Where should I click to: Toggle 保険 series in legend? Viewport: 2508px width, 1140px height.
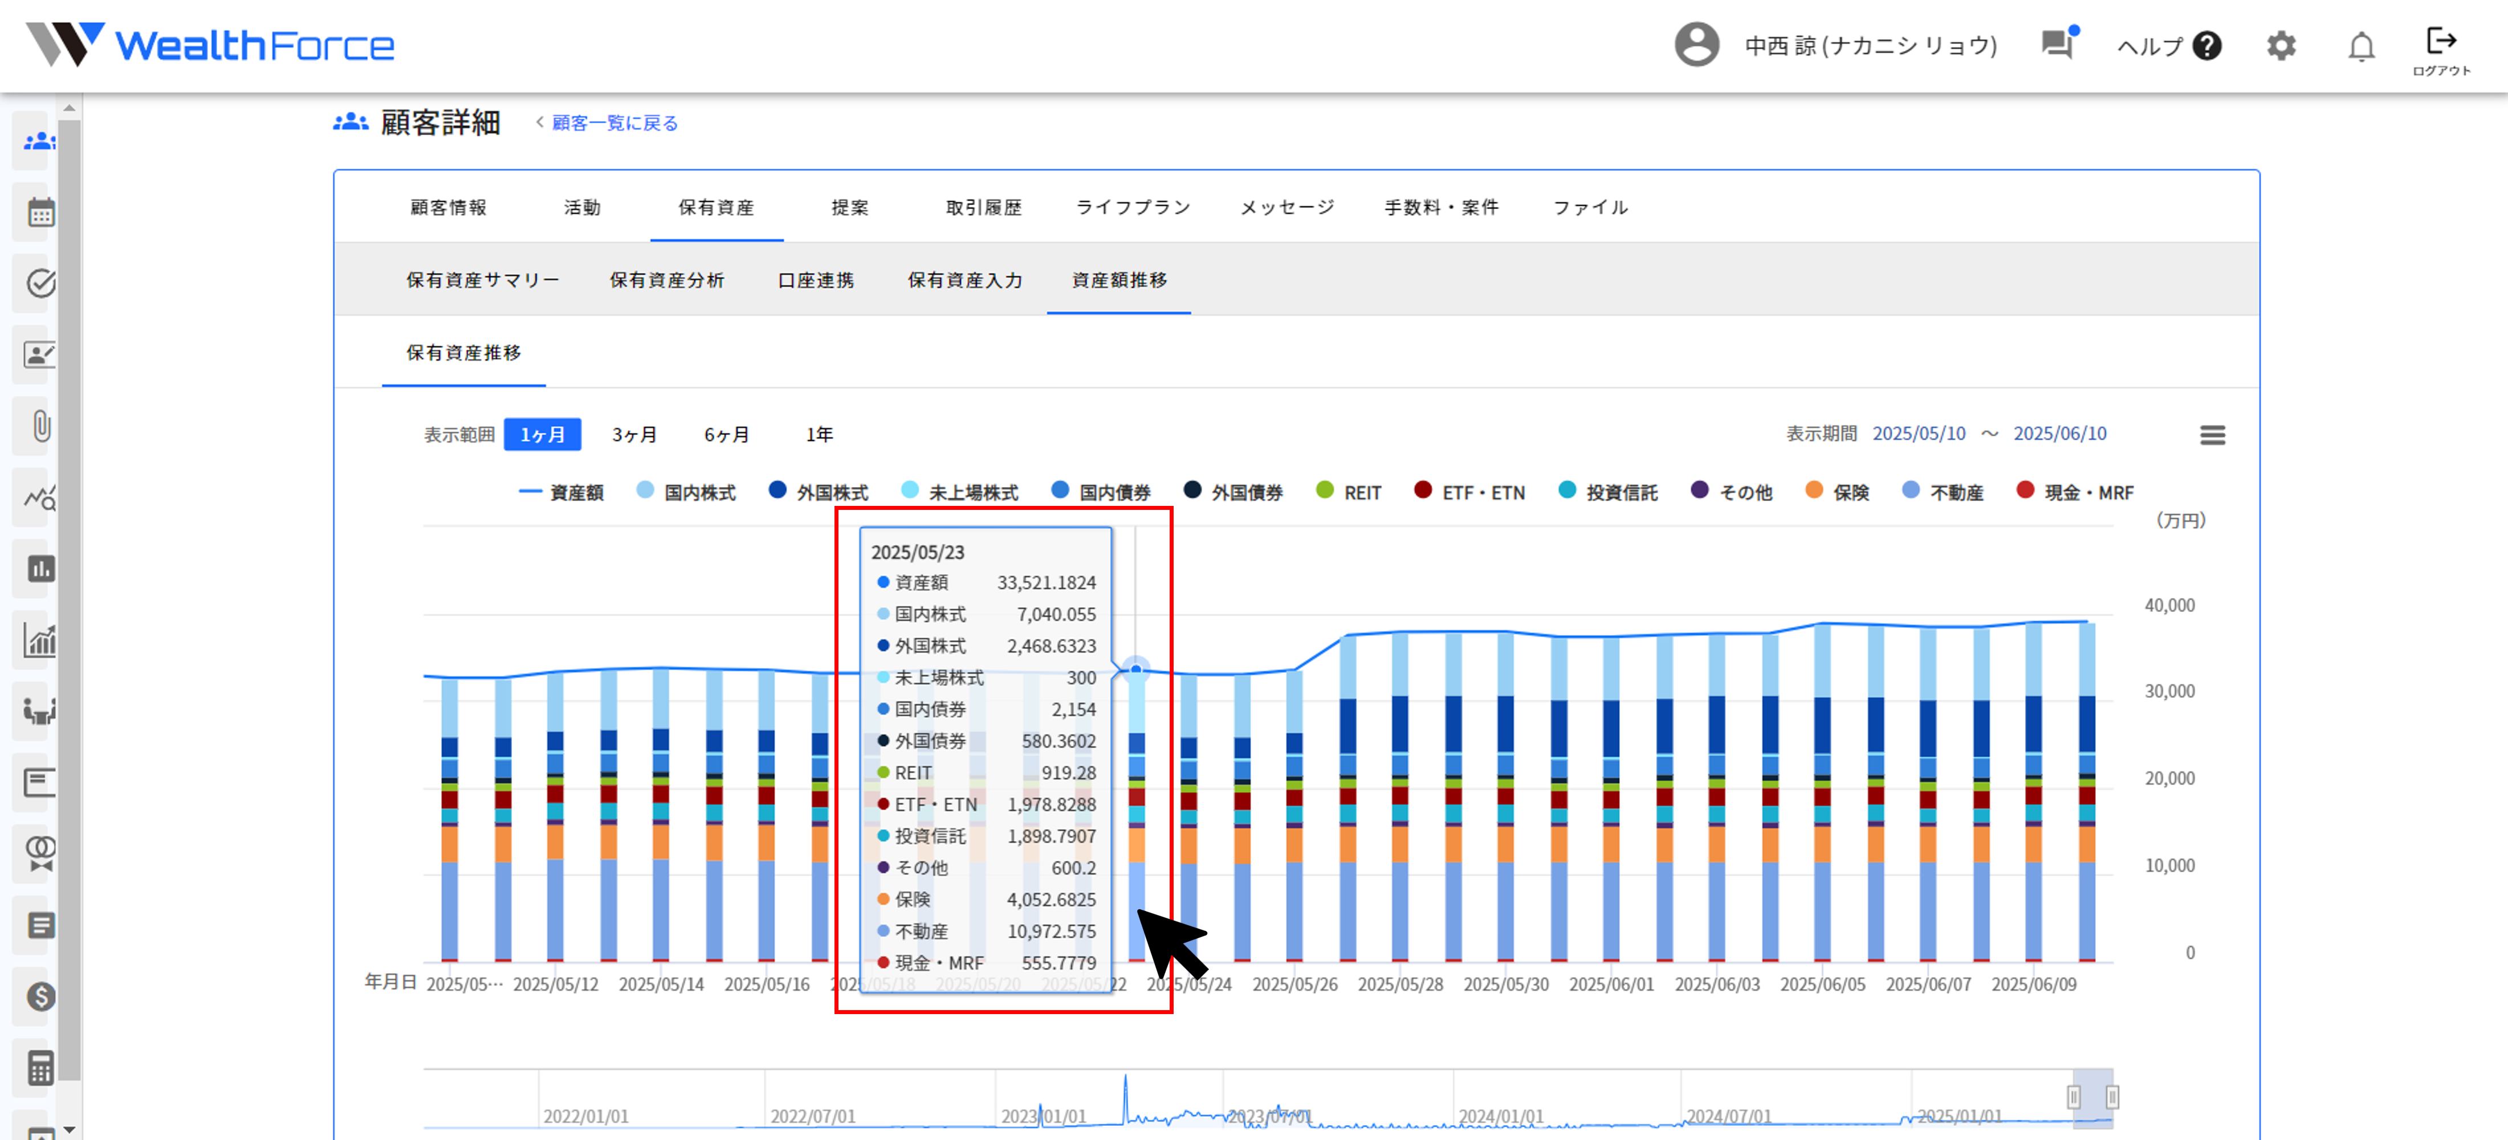(1837, 493)
